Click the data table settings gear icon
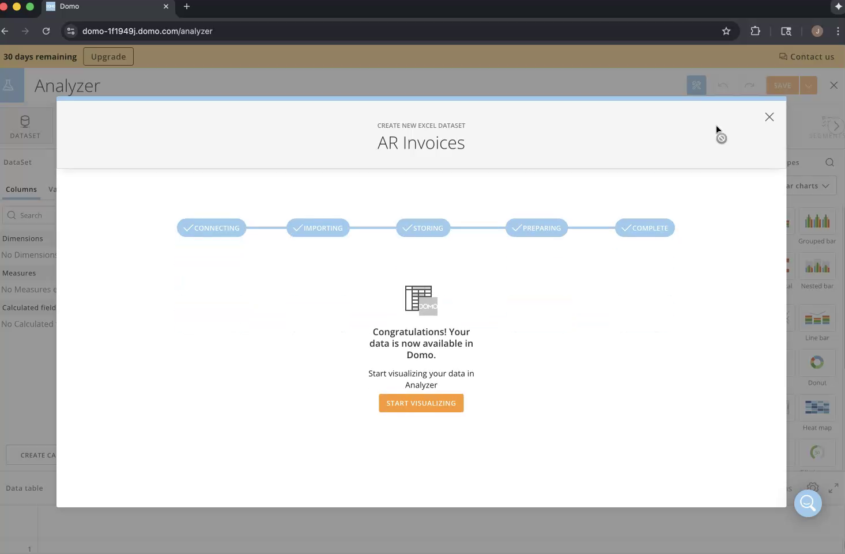 coord(812,488)
